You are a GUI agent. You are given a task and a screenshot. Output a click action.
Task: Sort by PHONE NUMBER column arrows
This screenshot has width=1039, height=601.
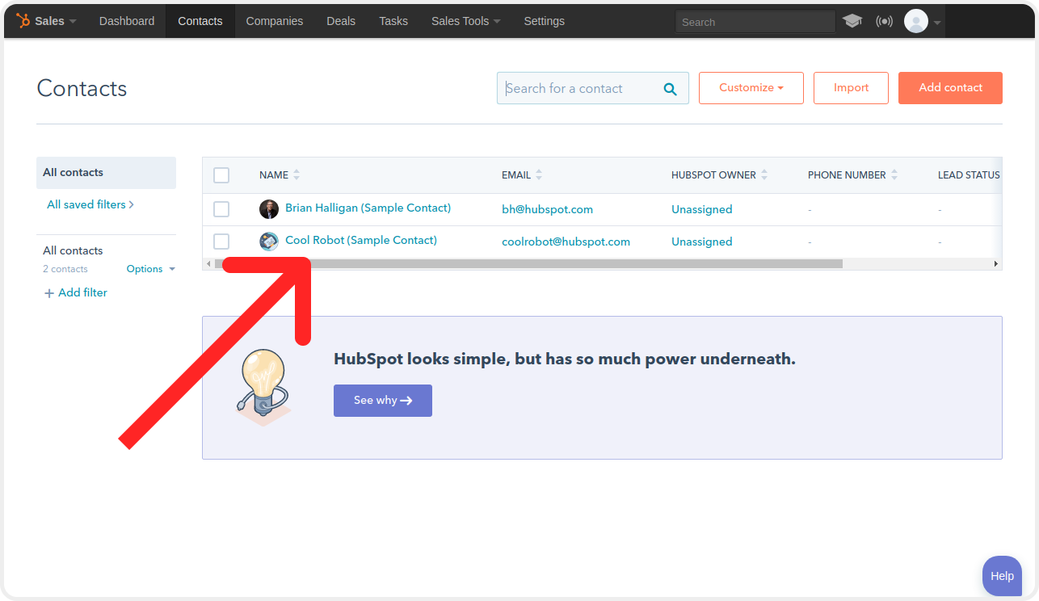point(894,174)
